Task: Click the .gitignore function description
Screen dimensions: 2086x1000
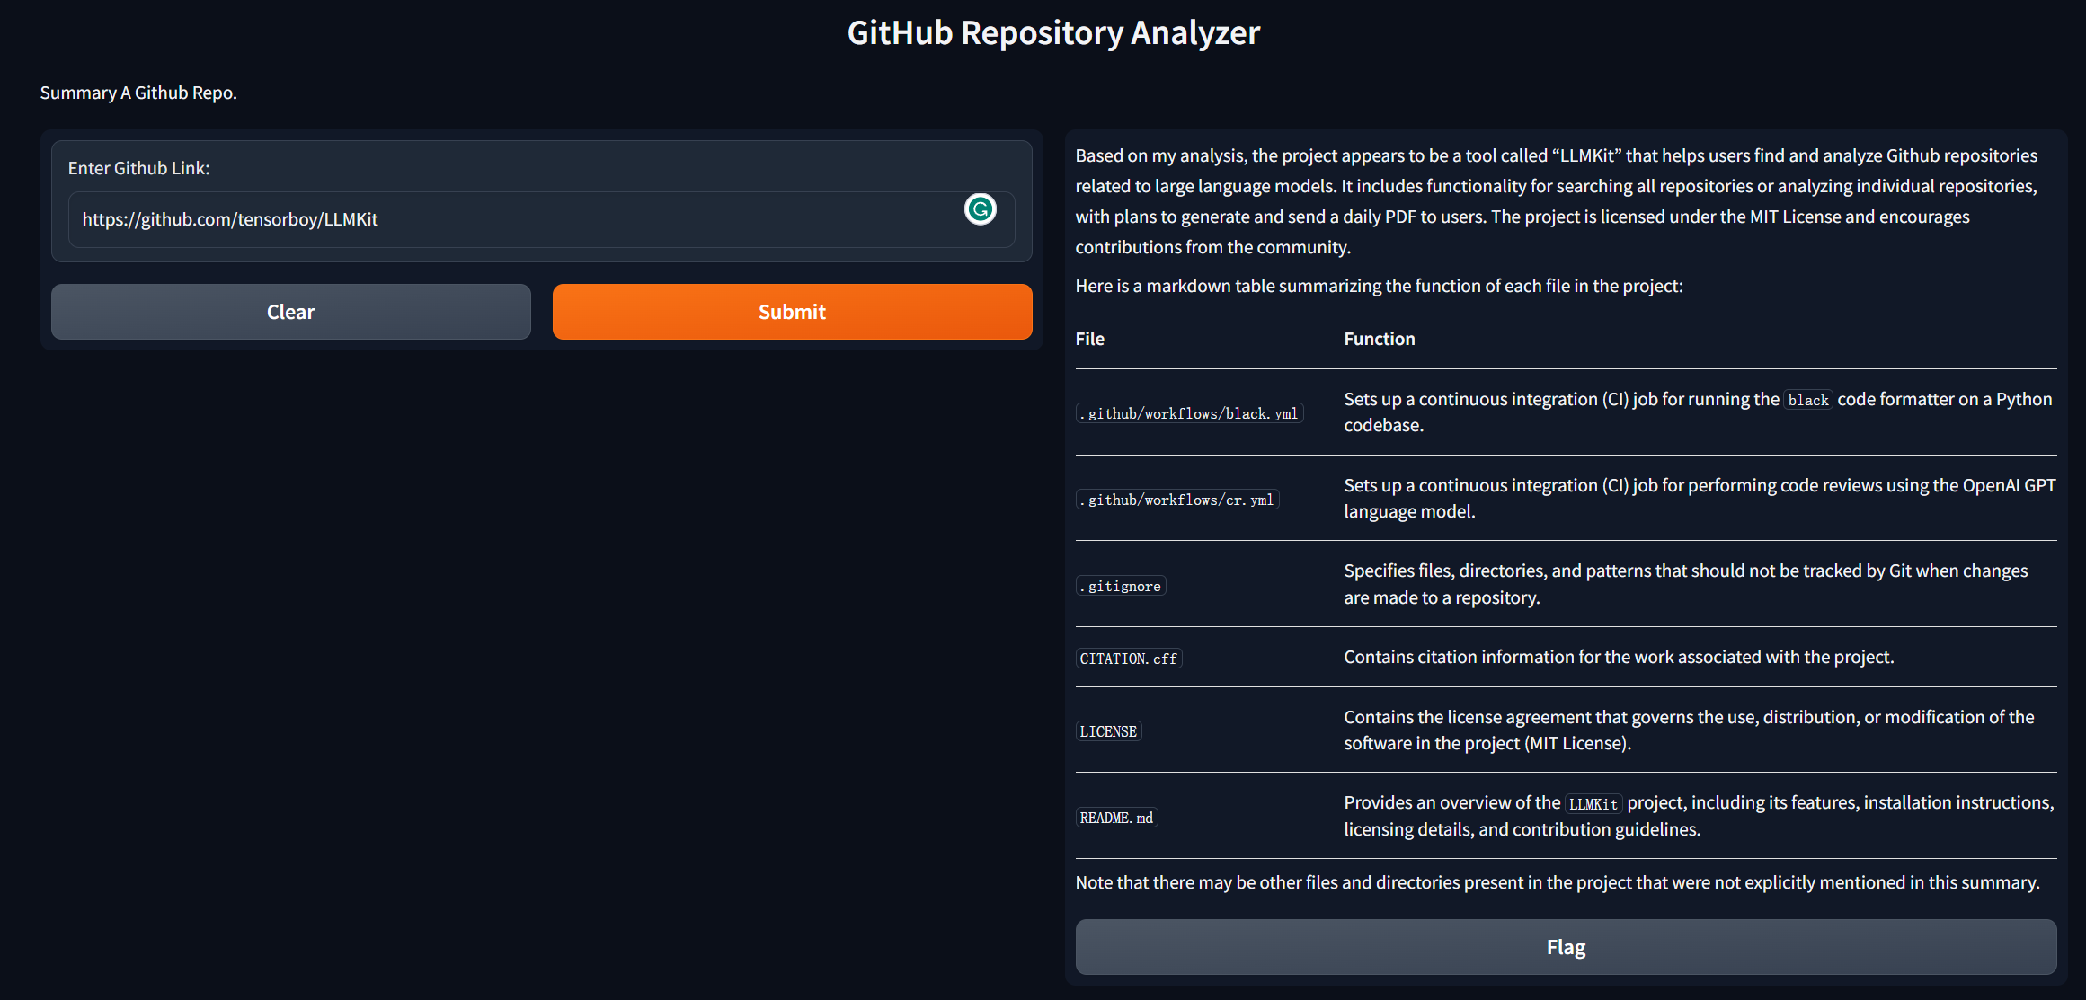Action: click(1686, 584)
